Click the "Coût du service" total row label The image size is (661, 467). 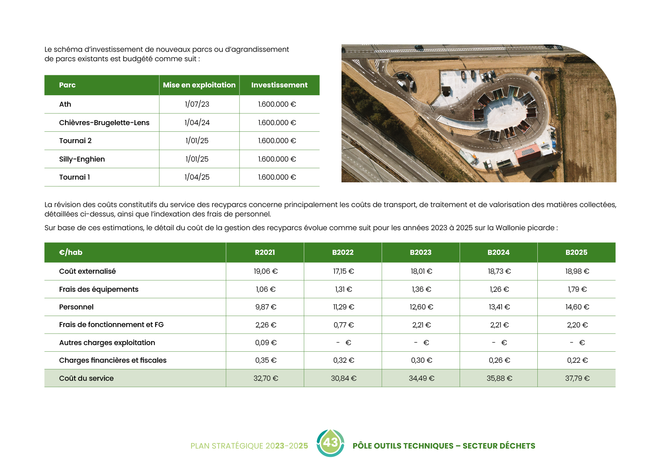86,378
